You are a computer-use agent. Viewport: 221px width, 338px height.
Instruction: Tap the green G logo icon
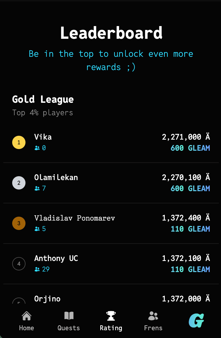(196, 321)
